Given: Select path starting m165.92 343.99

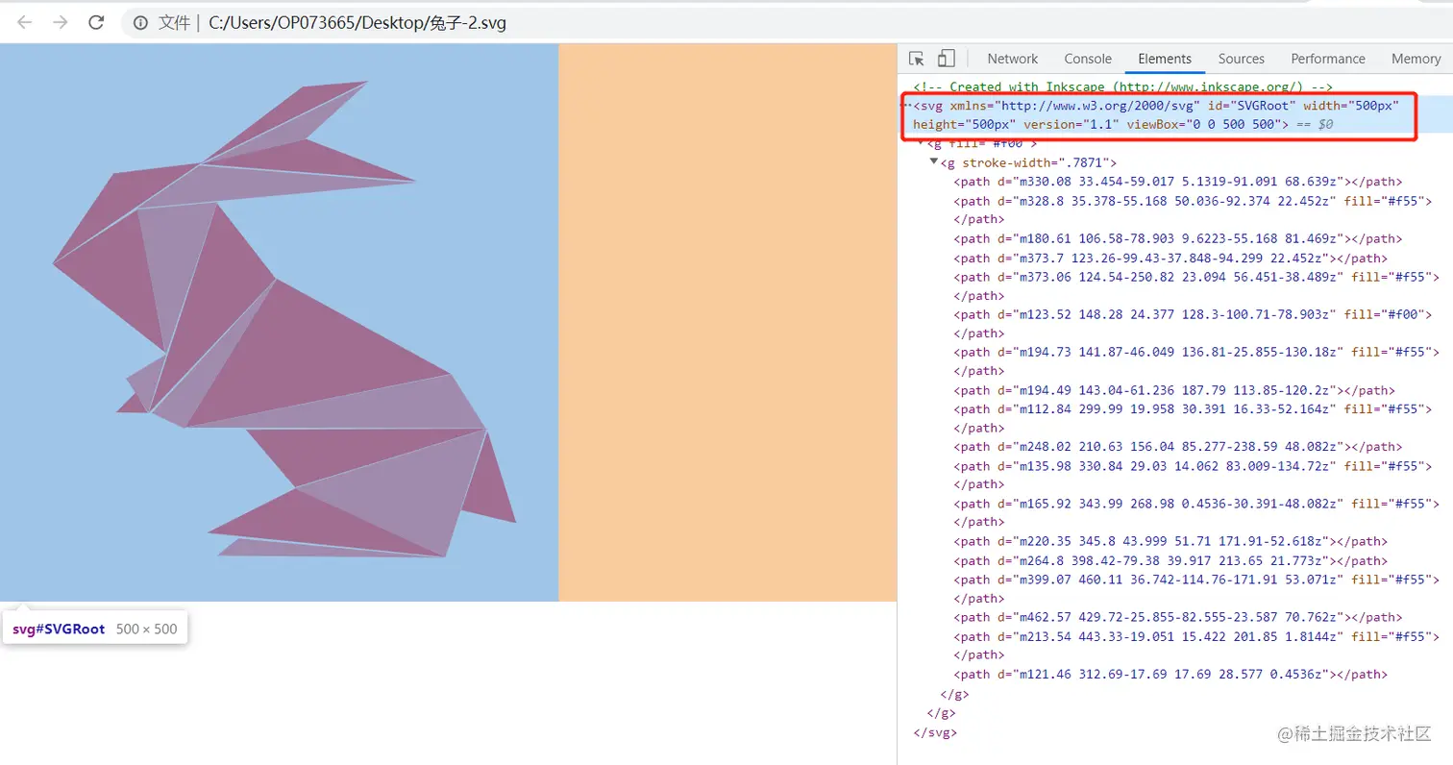Looking at the screenshot, I should point(1196,512).
